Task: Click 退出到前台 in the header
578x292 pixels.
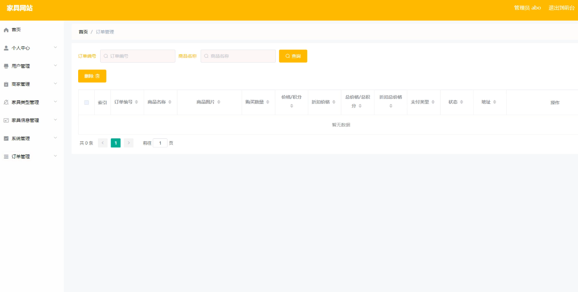Action: [x=561, y=8]
